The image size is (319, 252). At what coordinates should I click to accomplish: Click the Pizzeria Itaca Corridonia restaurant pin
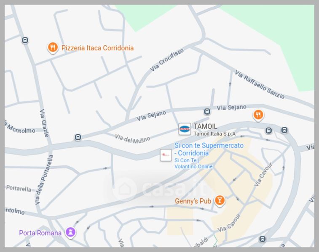pos(53,48)
